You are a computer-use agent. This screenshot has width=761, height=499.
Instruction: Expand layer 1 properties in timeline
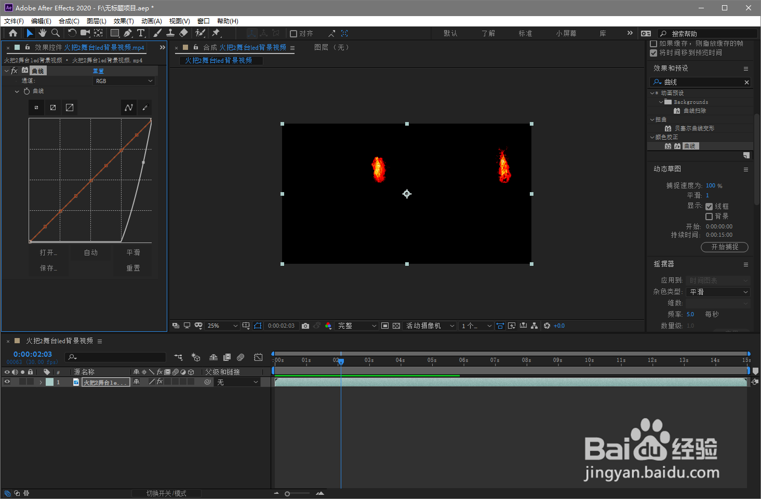(41, 382)
